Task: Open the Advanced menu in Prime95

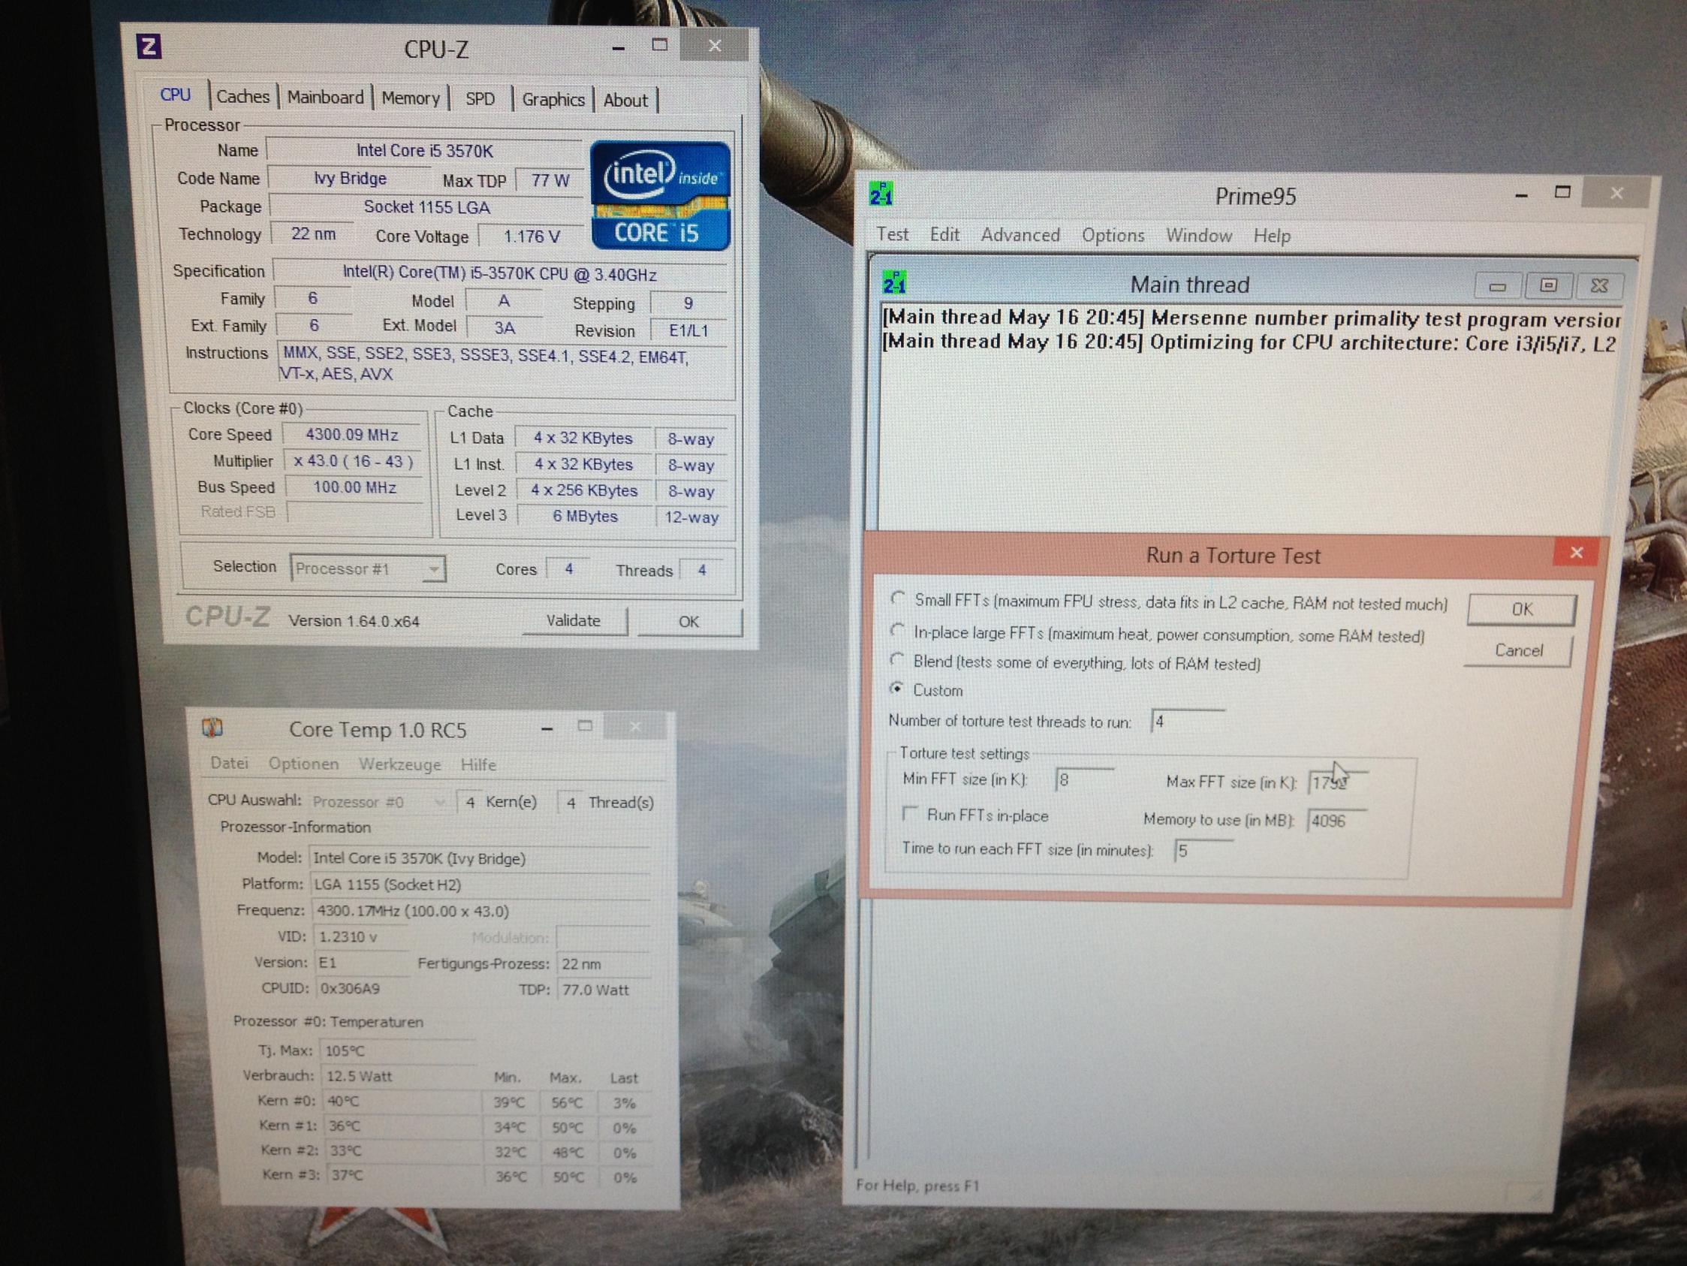Action: 1020,235
